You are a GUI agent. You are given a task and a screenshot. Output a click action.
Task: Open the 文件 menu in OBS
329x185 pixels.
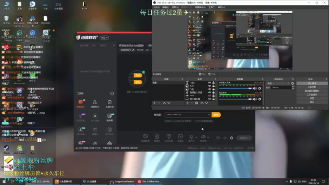(x=156, y=7)
